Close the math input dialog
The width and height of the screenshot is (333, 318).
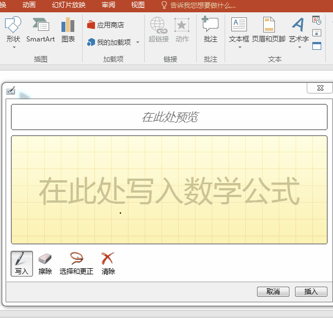[x=320, y=88]
